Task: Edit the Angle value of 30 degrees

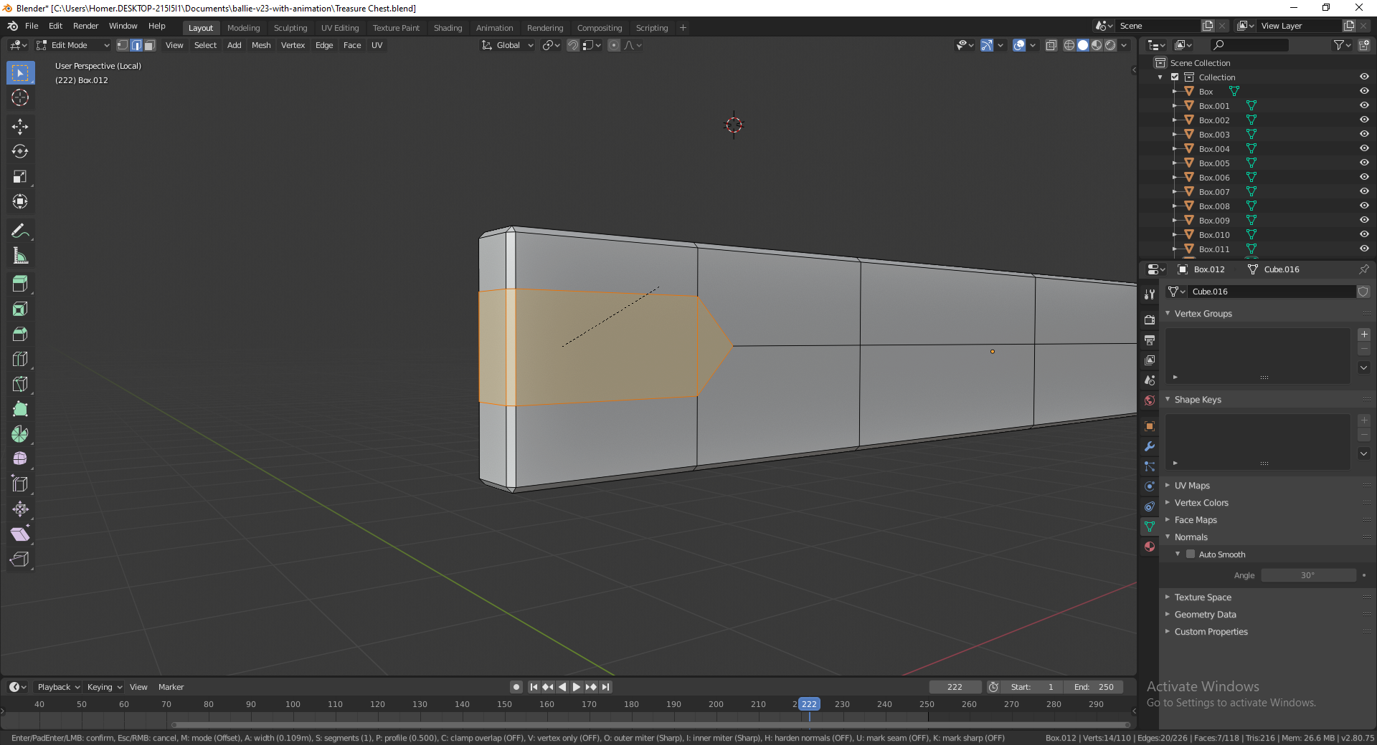Action: (1310, 575)
